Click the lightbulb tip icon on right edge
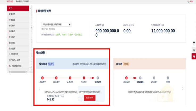This screenshot has width=196, height=111. click(x=194, y=50)
